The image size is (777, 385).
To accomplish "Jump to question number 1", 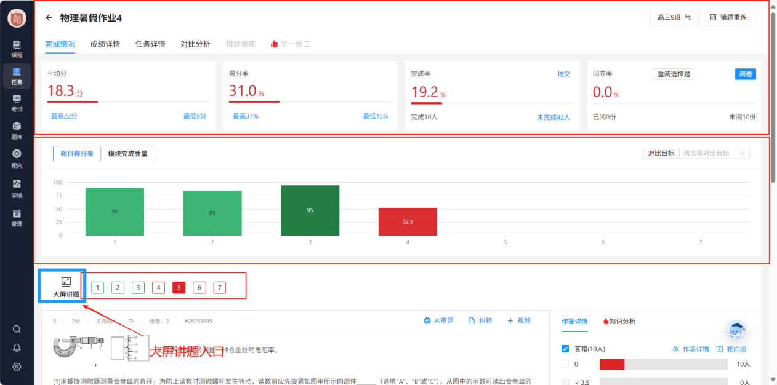I will click(x=97, y=287).
